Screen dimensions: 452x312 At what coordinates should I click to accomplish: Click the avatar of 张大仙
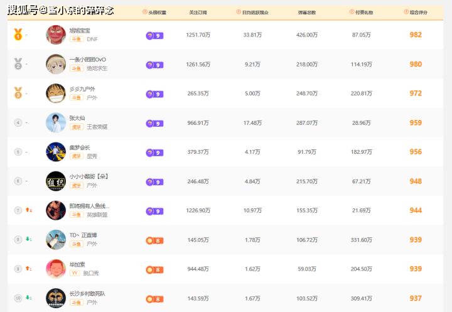(56, 122)
